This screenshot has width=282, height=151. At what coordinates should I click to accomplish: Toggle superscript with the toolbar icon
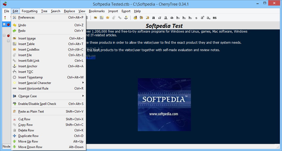(x=203, y=17)
